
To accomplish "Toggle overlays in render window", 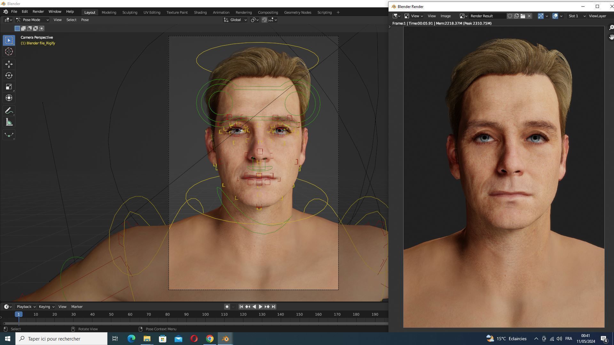I will (555, 16).
